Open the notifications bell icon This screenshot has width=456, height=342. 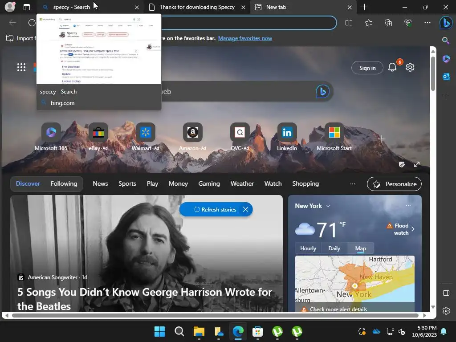[x=392, y=68]
